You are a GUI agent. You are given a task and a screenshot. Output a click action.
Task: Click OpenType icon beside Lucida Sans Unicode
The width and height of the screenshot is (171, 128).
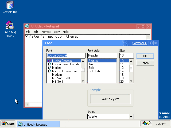point(49,64)
